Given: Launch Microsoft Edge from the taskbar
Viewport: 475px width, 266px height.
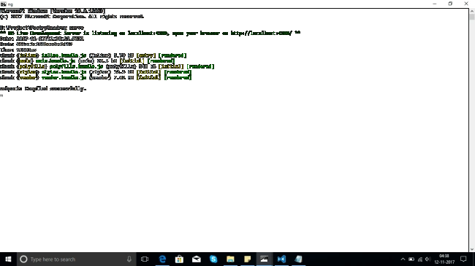Looking at the screenshot, I should (x=162, y=259).
